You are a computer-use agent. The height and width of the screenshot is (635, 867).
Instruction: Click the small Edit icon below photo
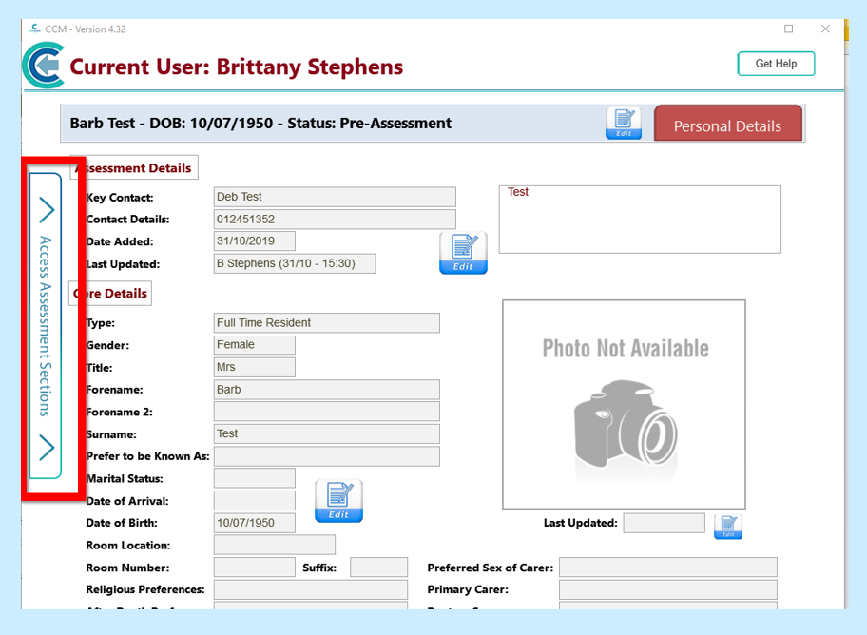coord(727,526)
